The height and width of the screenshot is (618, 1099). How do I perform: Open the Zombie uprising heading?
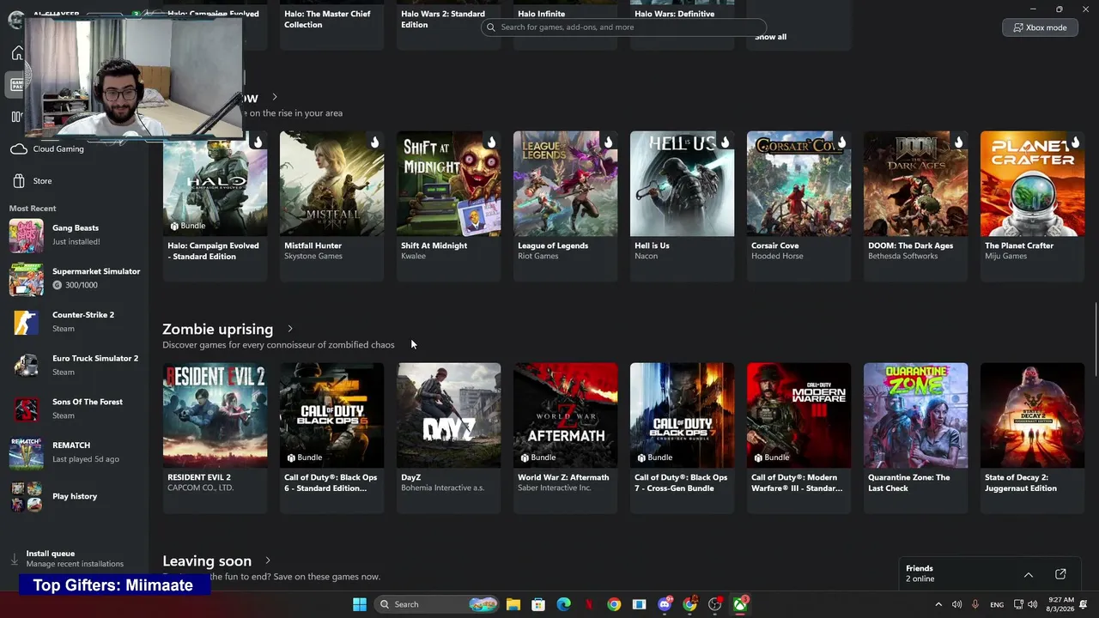(217, 329)
